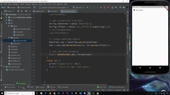Close the world_time.dart tab

tap(76, 11)
